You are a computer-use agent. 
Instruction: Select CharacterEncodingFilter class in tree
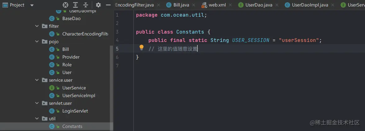pyautogui.click(x=85, y=34)
